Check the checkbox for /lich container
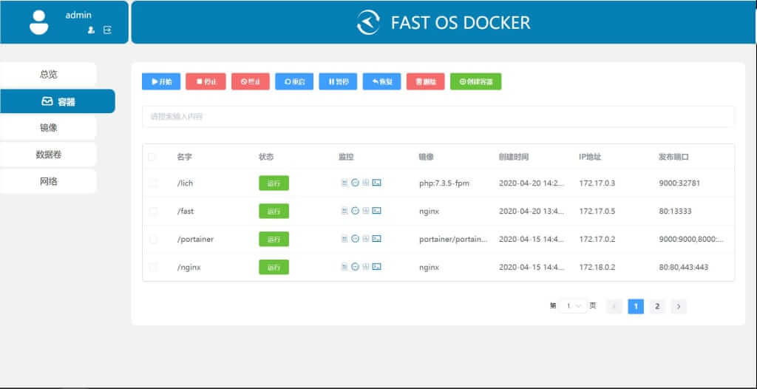Screen dimensions: 757x389 pos(152,183)
